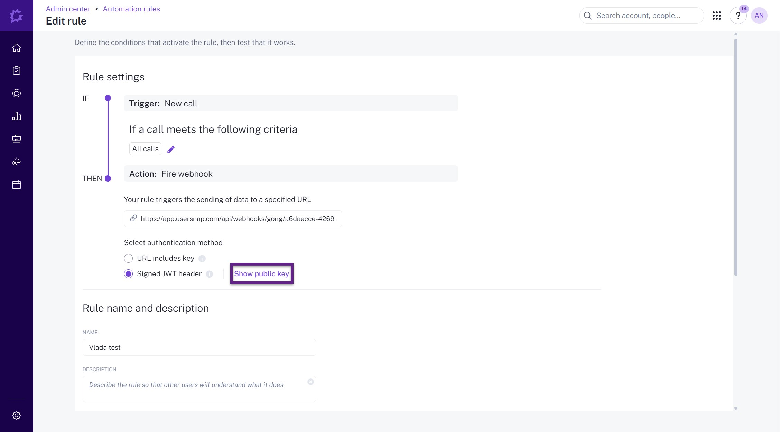
Task: Clear the description field with x icon
Action: [x=310, y=382]
